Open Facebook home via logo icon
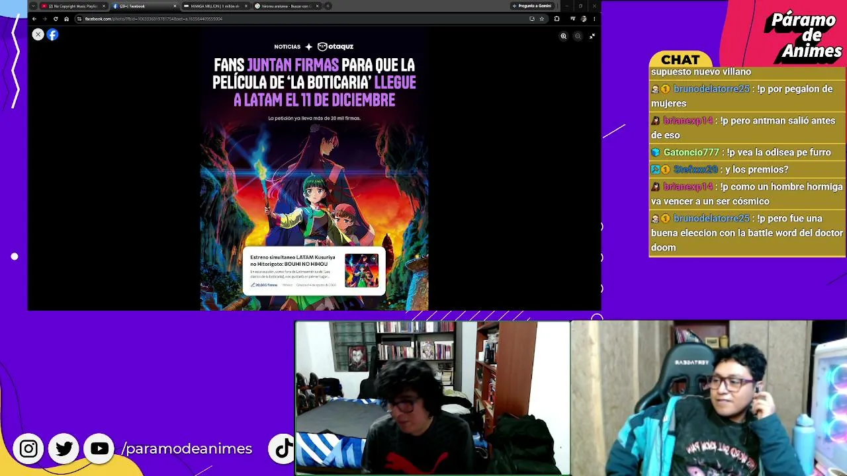 pos(52,35)
